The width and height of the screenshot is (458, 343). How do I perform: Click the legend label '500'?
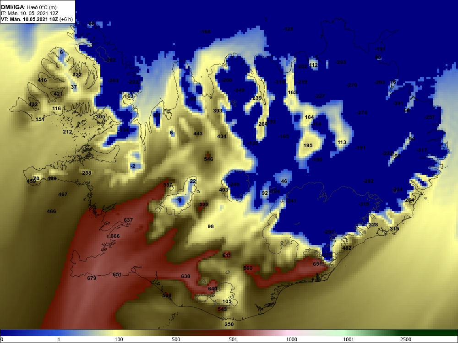pos(176,339)
